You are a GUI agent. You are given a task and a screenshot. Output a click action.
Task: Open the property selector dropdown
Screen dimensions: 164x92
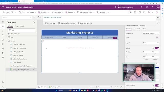17,17
